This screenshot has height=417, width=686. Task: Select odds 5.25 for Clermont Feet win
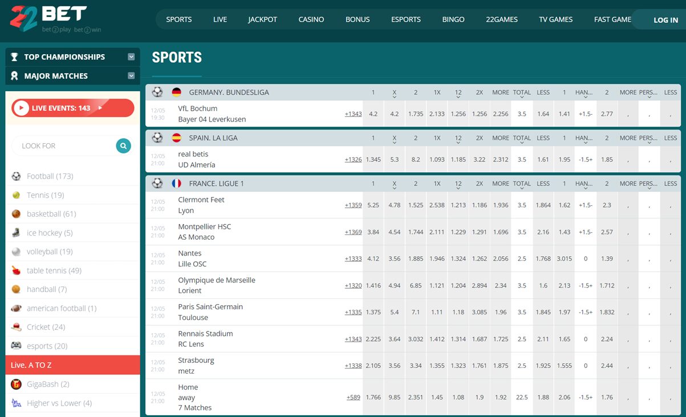click(374, 205)
